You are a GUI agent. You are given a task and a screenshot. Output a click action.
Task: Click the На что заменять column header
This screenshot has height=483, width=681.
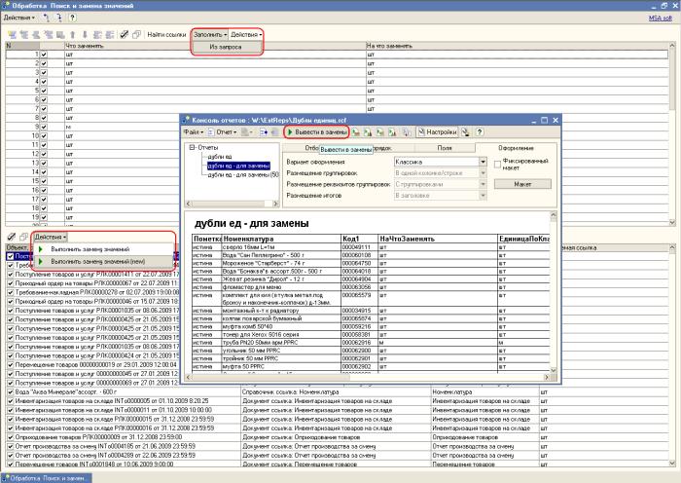tap(518, 46)
